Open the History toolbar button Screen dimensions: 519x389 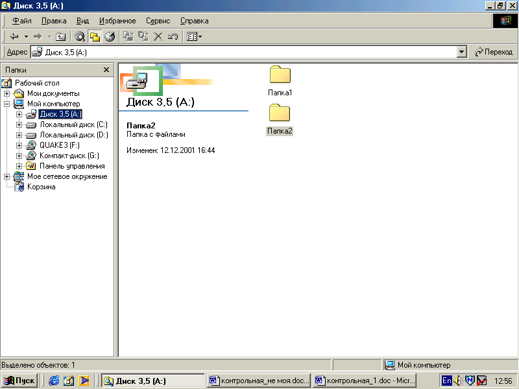pyautogui.click(x=110, y=36)
